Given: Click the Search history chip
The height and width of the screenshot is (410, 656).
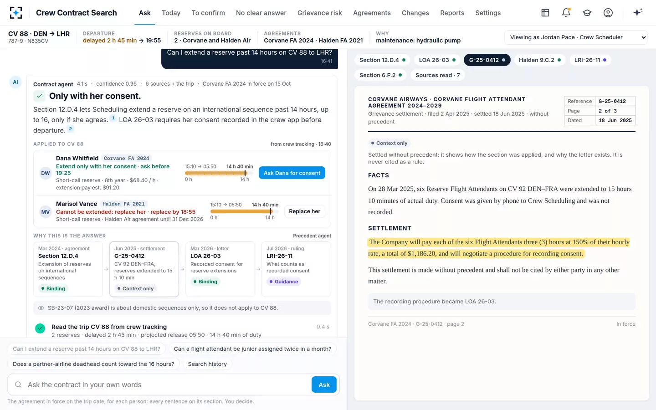Looking at the screenshot, I should click(207, 364).
